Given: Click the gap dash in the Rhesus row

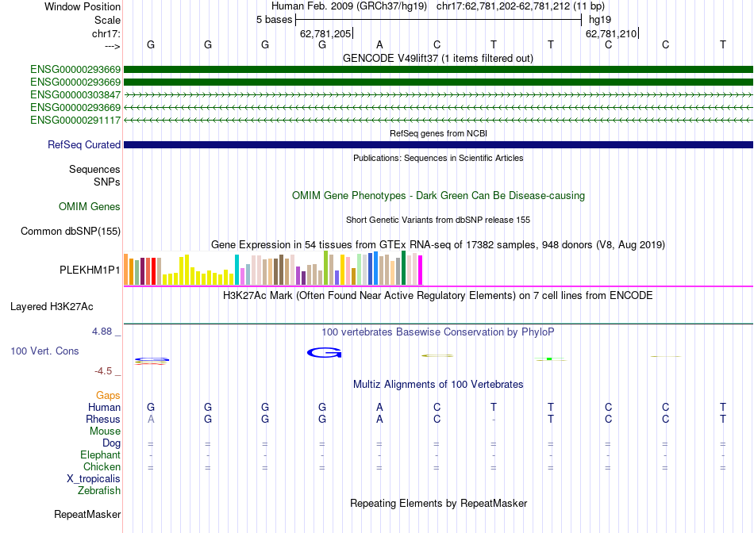Looking at the screenshot, I should [x=494, y=420].
